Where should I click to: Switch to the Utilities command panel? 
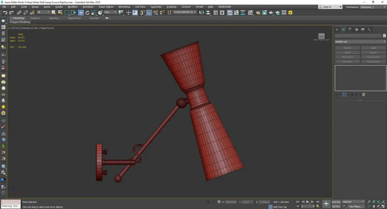pyautogui.click(x=369, y=30)
